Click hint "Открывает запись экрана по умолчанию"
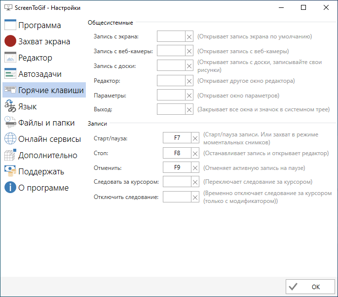This screenshot has width=338, height=297. (255, 36)
